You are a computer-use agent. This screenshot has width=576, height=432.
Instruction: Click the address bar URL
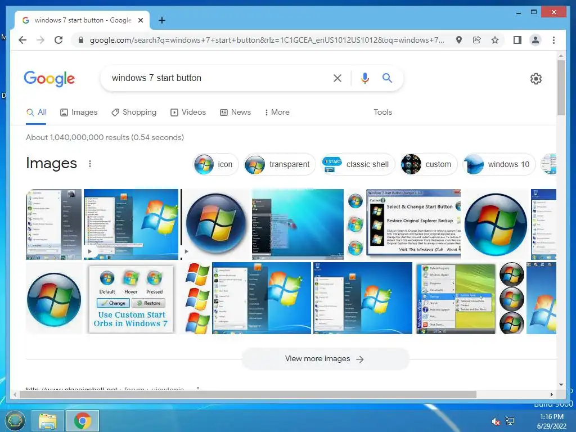267,40
